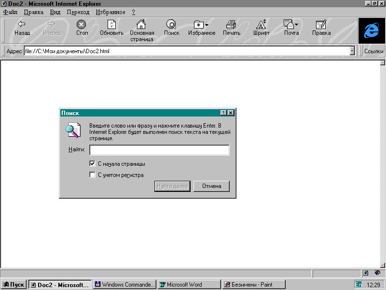Click the status bar document zone icon
Screen dimensions: 386x290
pyautogui.click(x=366, y=273)
